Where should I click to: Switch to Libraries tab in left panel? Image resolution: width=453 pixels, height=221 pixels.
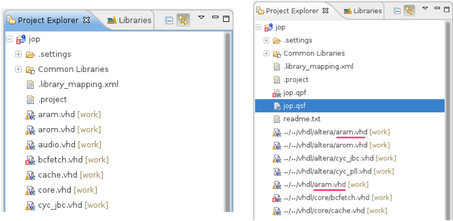129,20
